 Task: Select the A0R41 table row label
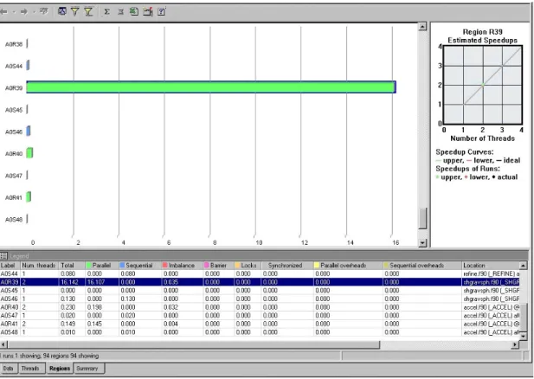[10, 324]
